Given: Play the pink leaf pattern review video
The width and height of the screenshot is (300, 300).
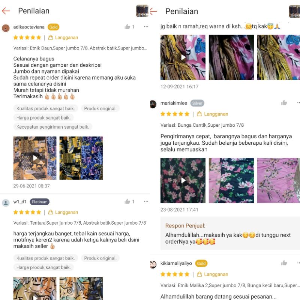Looking at the screenshot, I should [183, 57].
